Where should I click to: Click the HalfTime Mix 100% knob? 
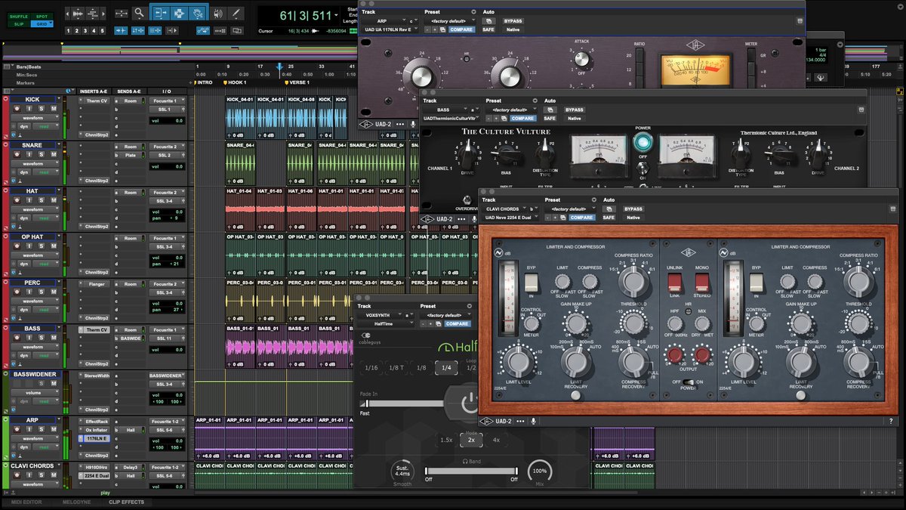(539, 471)
